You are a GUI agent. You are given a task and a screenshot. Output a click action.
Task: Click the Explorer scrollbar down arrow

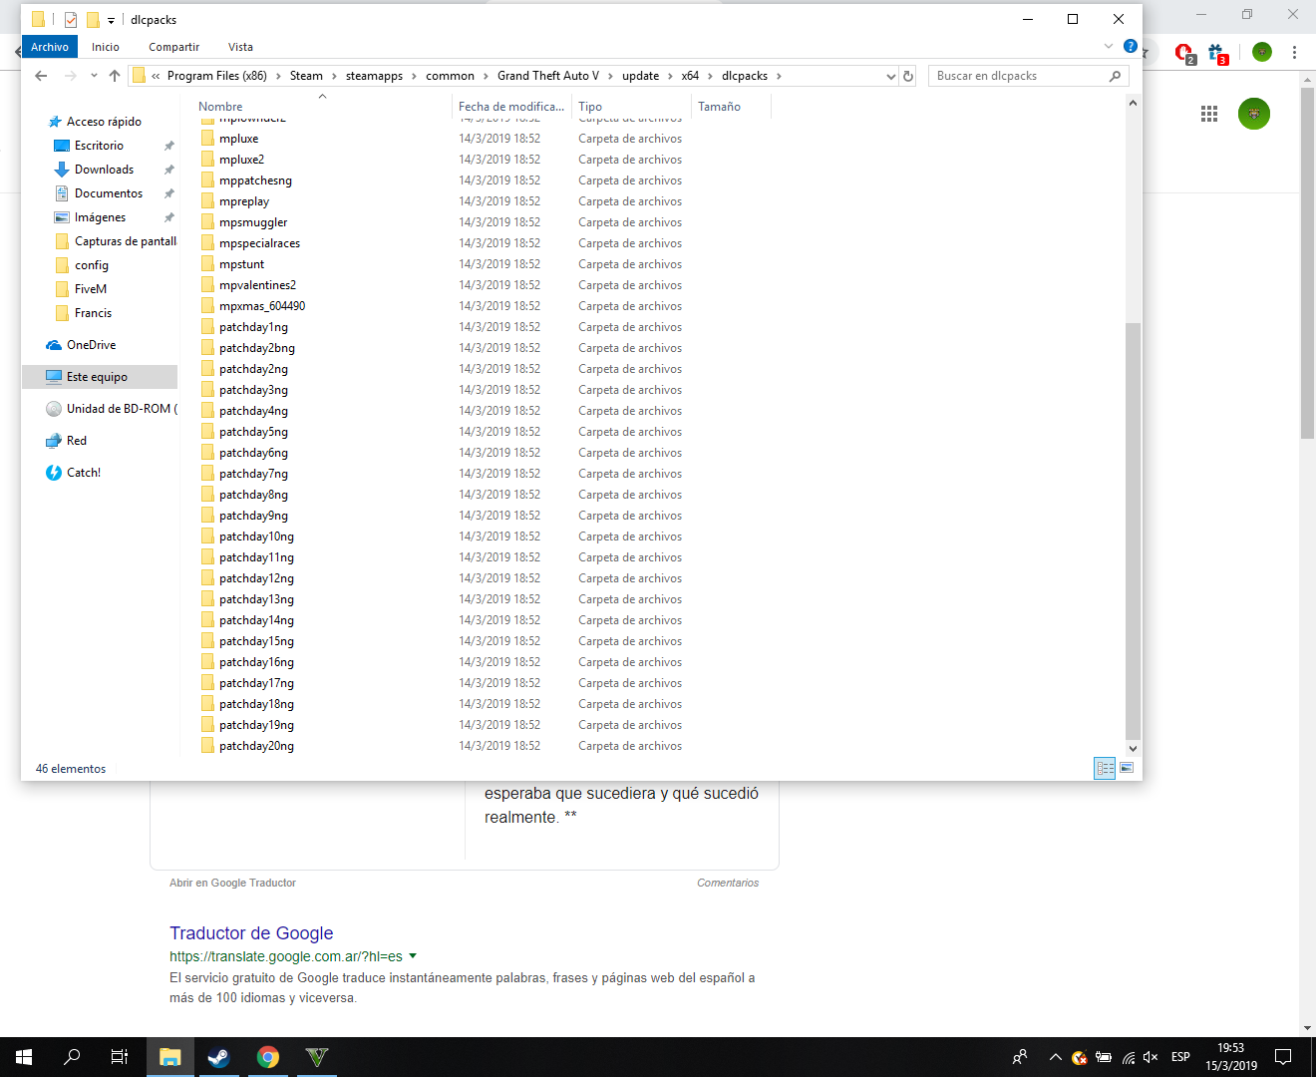tap(1133, 749)
